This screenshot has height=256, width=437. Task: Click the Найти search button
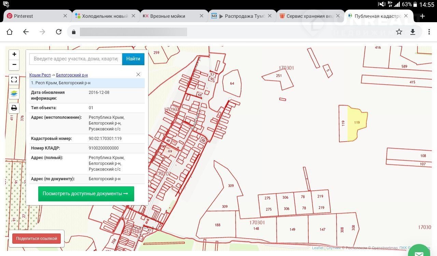click(133, 59)
